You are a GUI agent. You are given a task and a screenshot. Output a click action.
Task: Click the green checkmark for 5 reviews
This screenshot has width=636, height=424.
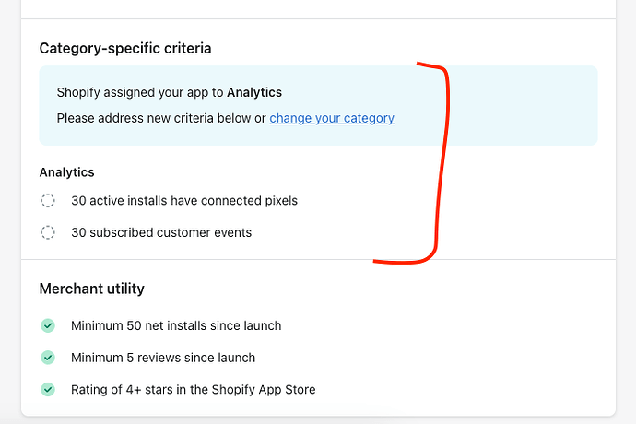click(x=48, y=358)
